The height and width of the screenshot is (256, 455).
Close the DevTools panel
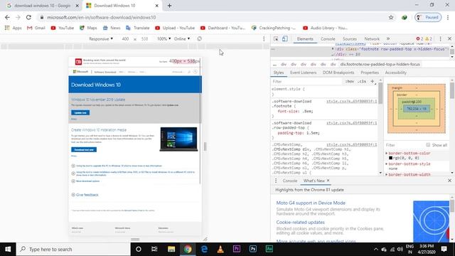tap(449, 38)
